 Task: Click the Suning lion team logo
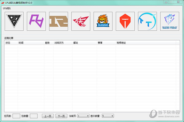click(x=103, y=21)
